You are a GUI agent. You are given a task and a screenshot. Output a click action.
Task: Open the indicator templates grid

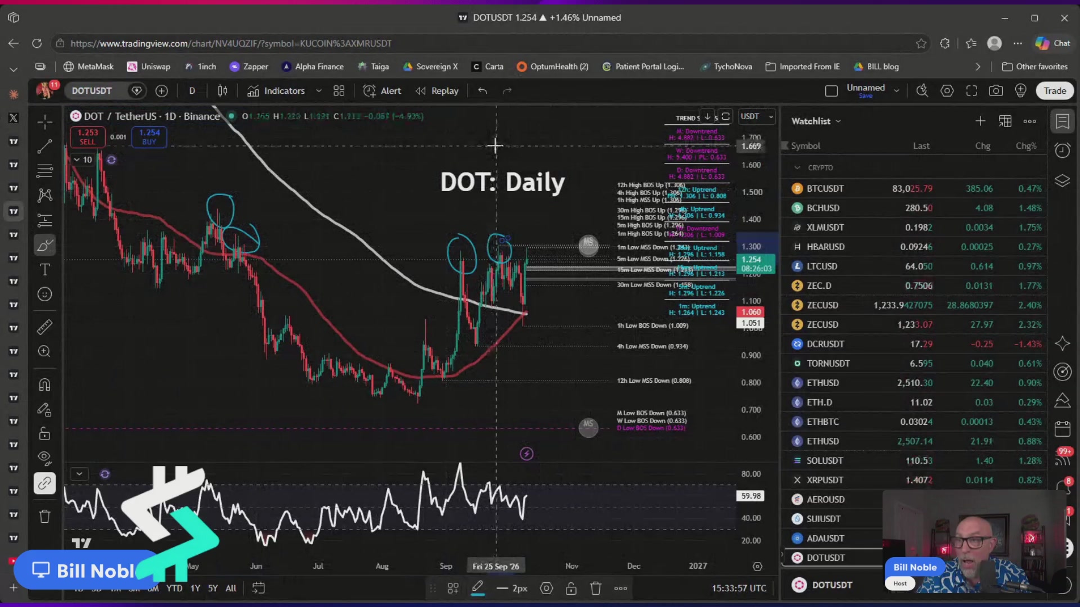pos(339,90)
